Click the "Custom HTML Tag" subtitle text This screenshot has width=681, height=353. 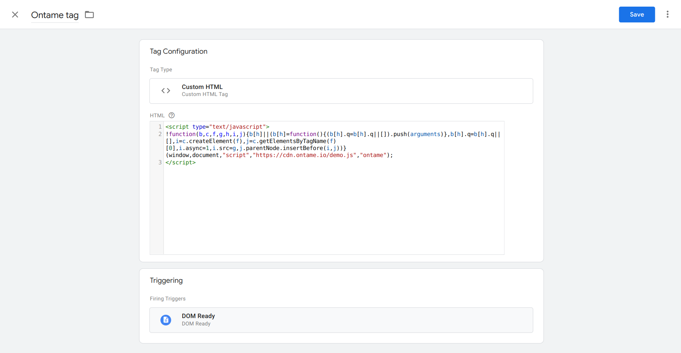click(205, 95)
